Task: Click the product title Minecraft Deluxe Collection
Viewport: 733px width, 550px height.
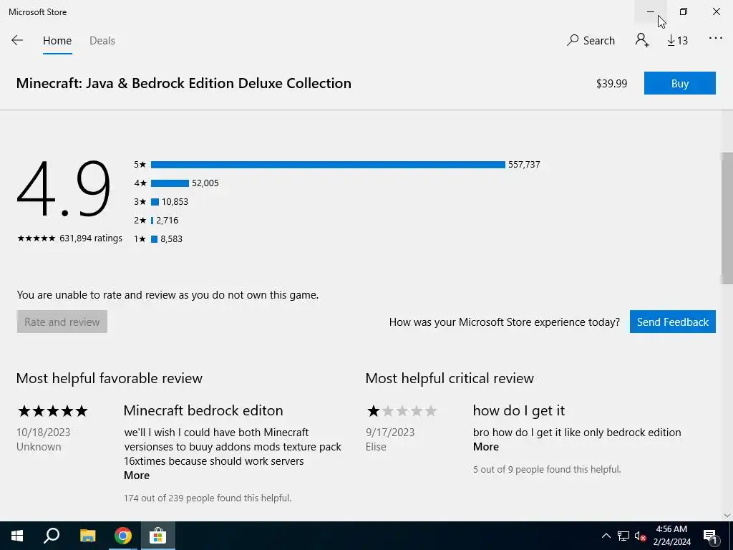Action: coord(184,83)
